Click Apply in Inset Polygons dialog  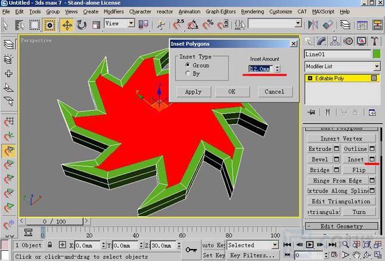(194, 92)
